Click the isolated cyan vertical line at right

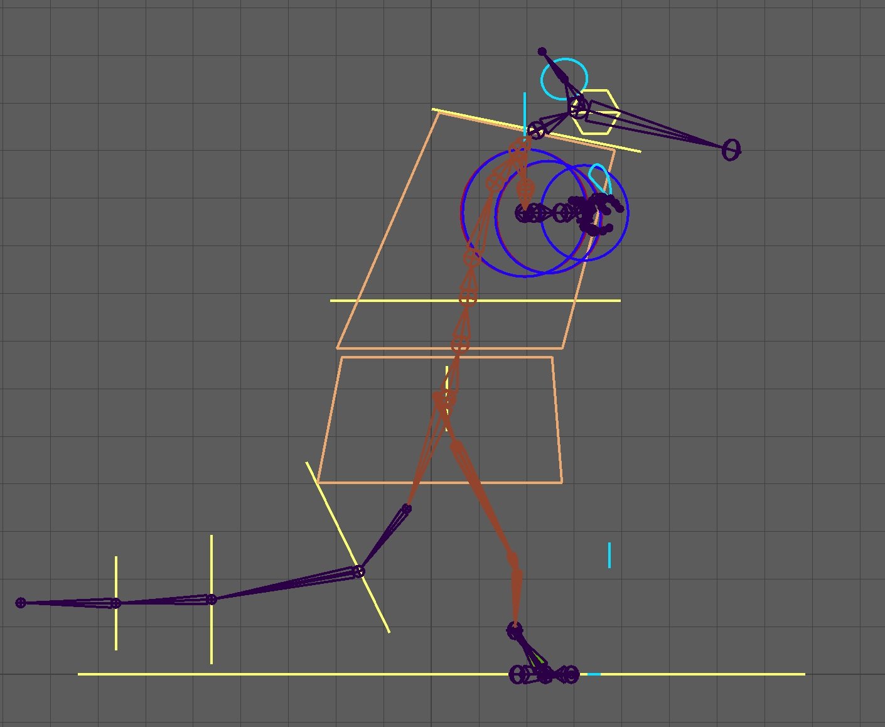click(609, 555)
